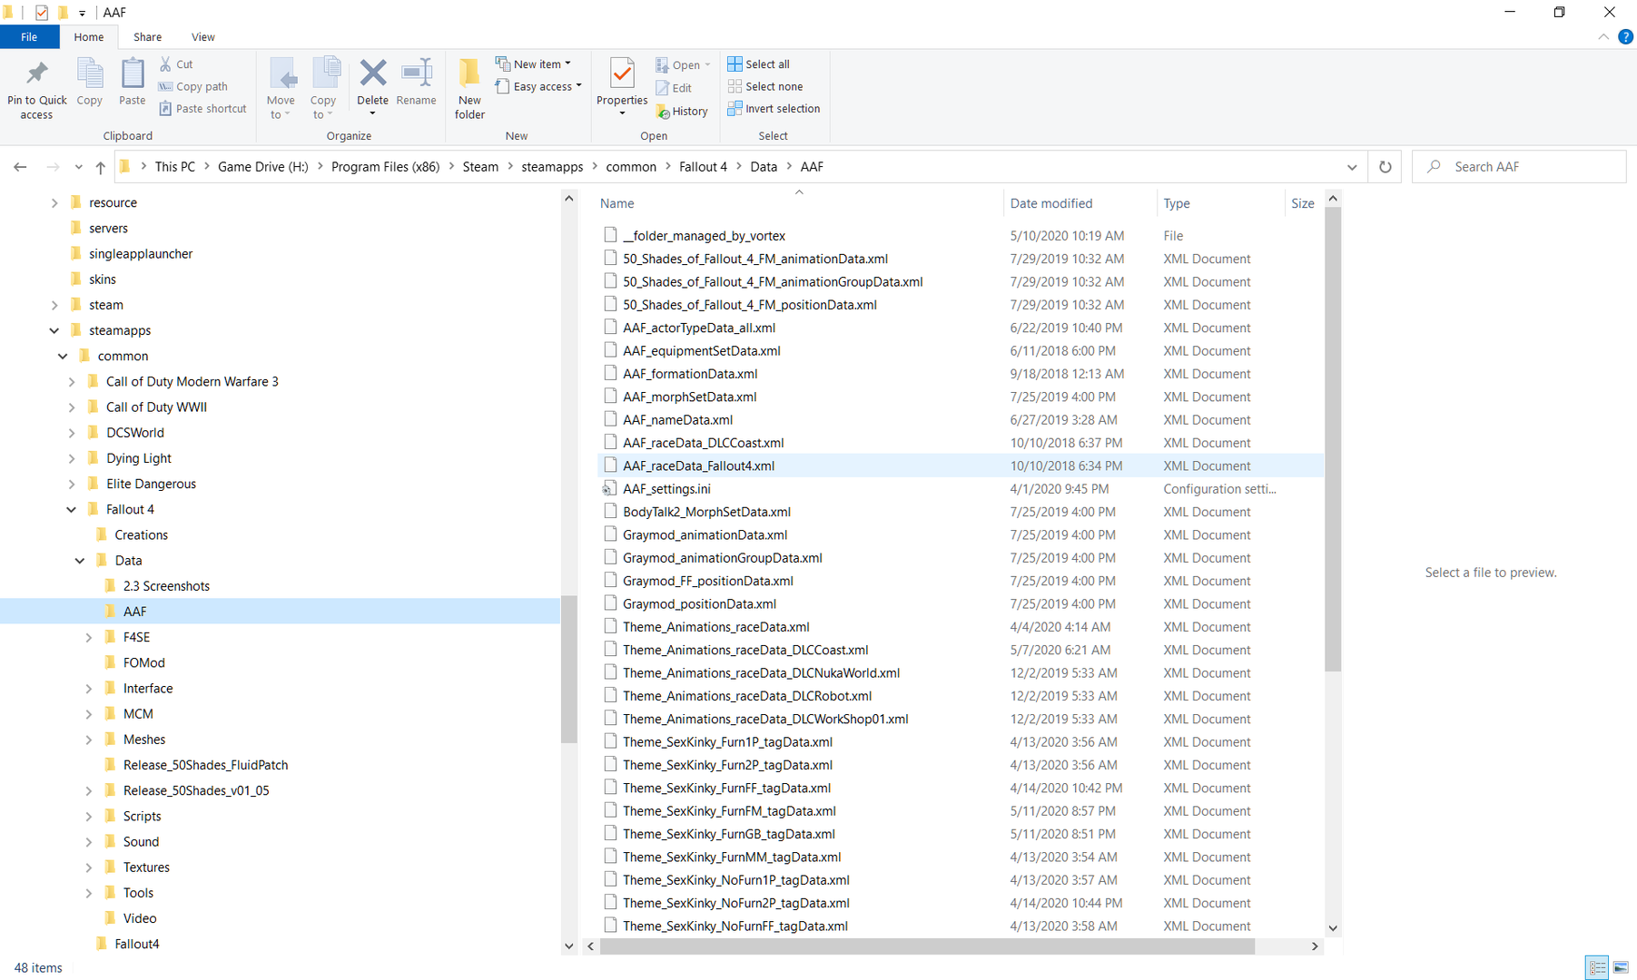
Task: Expand address bar history dropdown
Action: 1352,167
